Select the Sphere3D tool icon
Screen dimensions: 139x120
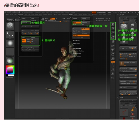[132, 115]
